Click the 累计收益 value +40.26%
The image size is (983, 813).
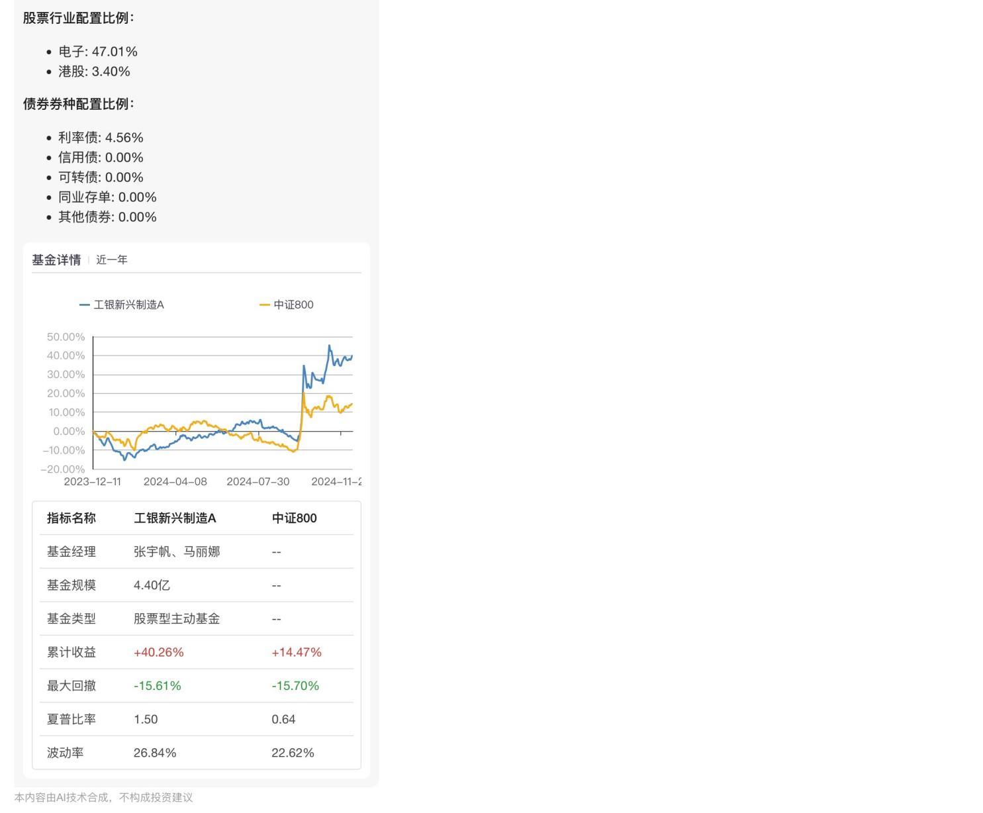tap(158, 651)
